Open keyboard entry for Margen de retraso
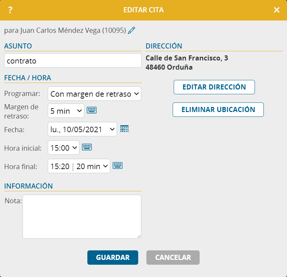Image resolution: width=287 pixels, height=277 pixels. pyautogui.click(x=91, y=110)
